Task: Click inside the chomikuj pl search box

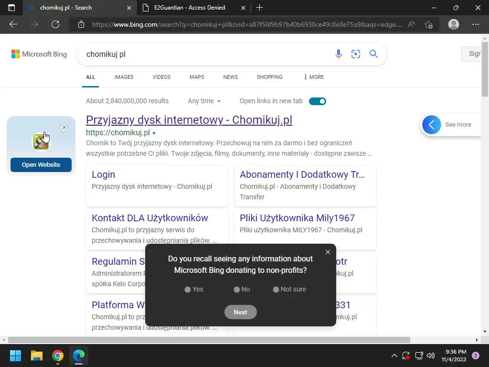Action: click(206, 54)
